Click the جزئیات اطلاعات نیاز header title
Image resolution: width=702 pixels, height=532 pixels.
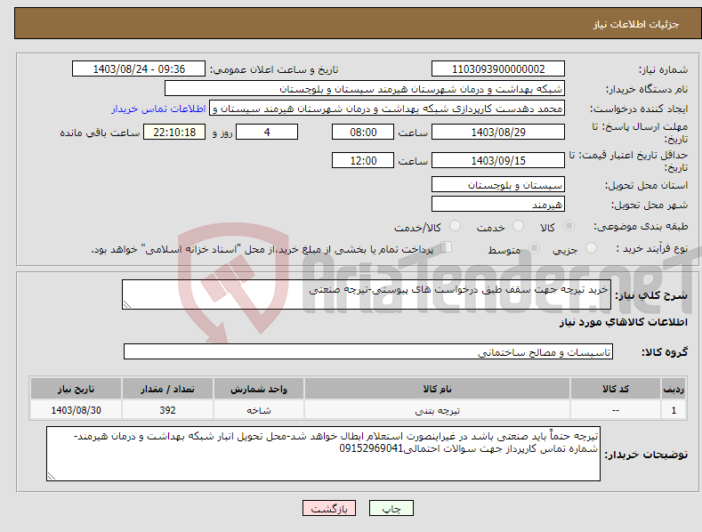(636, 24)
